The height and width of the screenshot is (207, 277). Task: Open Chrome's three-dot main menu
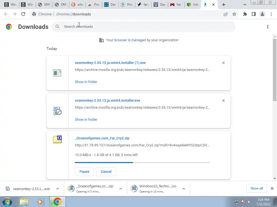[271, 14]
